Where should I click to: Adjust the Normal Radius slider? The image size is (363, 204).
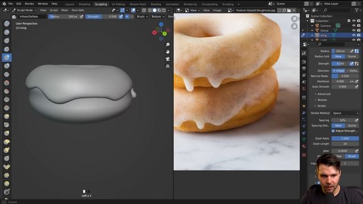(345, 76)
